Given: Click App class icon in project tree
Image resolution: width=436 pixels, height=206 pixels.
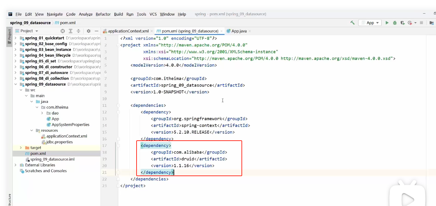Looking at the screenshot, I should point(49,119).
